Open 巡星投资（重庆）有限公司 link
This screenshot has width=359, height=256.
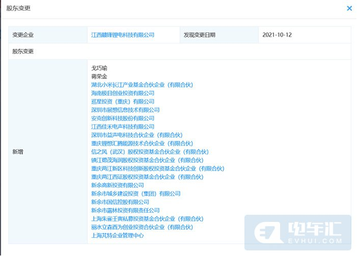coord(123,102)
